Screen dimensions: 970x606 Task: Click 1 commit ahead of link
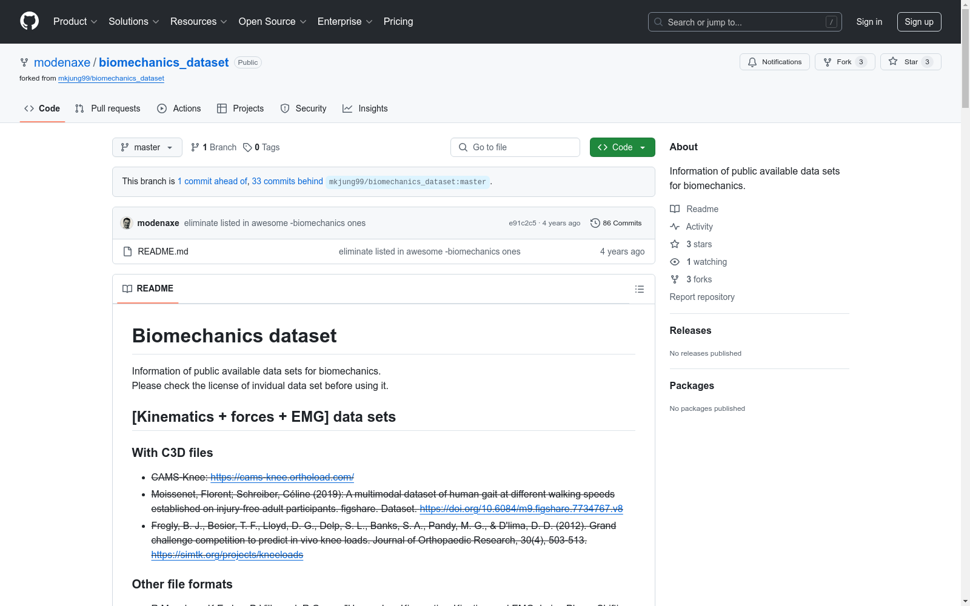coord(212,181)
